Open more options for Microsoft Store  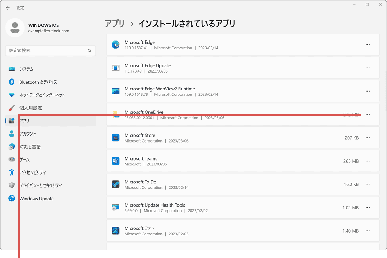(368, 138)
